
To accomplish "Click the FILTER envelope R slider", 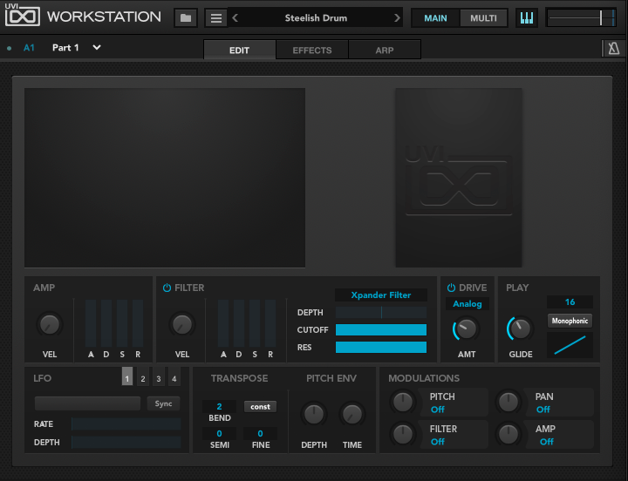I will tap(270, 323).
